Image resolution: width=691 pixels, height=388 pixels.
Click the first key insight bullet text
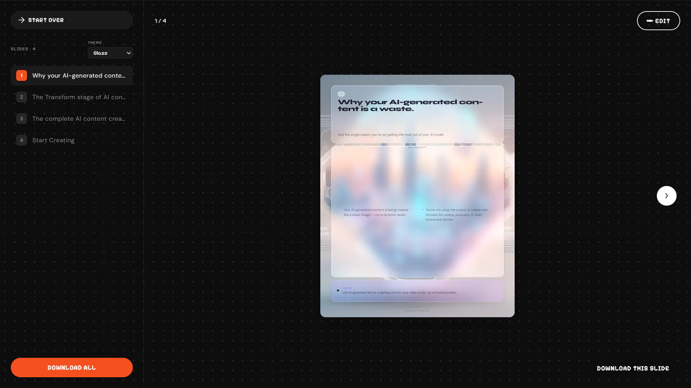click(x=376, y=212)
